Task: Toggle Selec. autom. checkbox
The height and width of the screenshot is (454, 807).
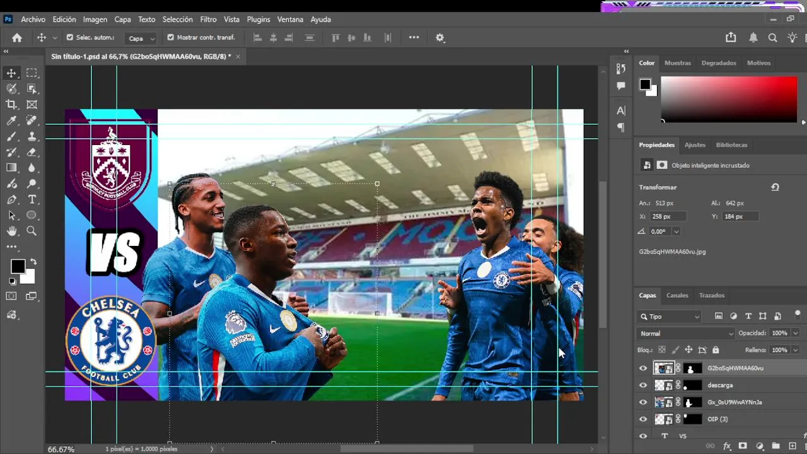Action: coord(69,38)
